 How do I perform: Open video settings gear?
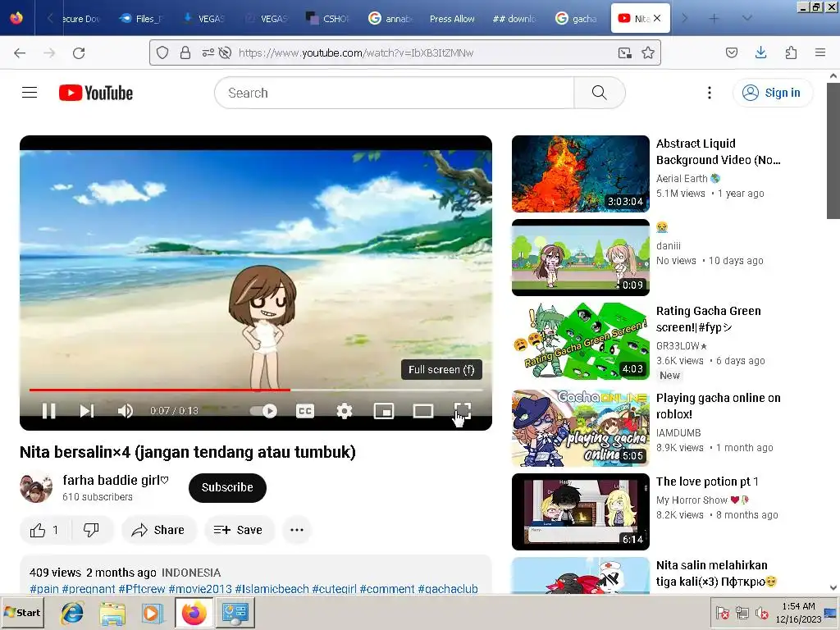[344, 411]
